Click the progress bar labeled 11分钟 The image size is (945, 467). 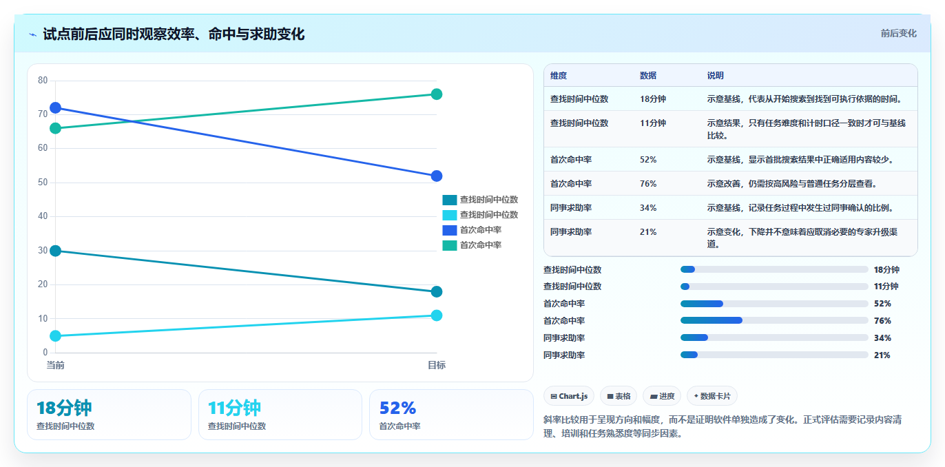click(774, 287)
